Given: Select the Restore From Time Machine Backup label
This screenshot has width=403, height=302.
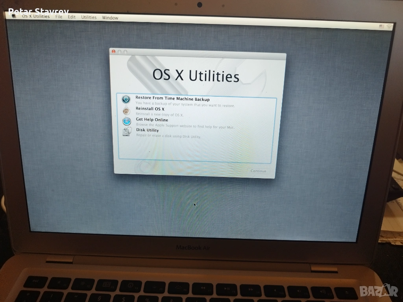Looking at the screenshot, I should 172,99.
